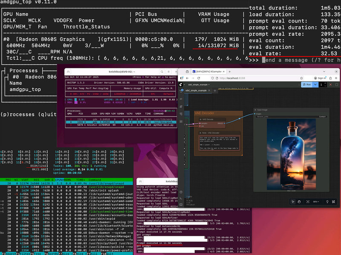Select the /usr/sbin/NetworkManager row in htop
This screenshot has height=255, width=341.
[66, 236]
